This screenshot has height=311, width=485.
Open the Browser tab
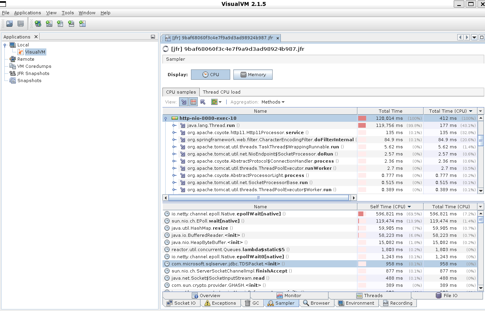316,303
